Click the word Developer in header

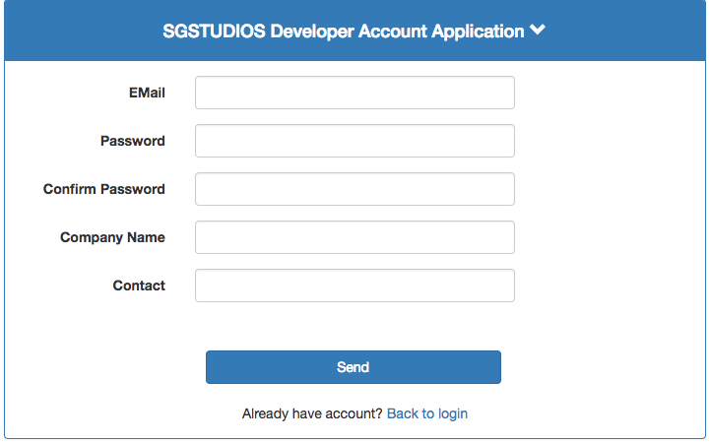click(x=312, y=32)
